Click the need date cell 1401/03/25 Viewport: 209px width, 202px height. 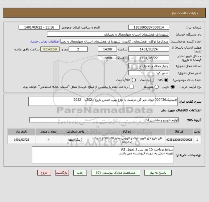coord(21,140)
